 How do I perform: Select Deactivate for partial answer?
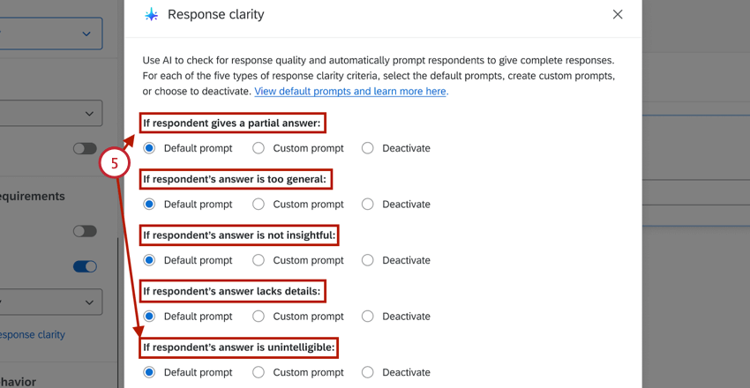click(368, 148)
